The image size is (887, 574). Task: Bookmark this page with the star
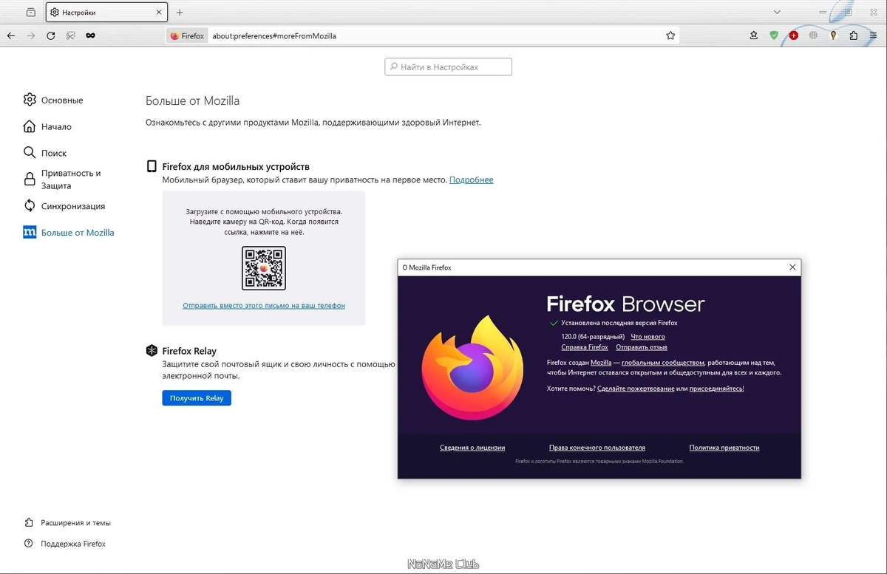click(670, 35)
